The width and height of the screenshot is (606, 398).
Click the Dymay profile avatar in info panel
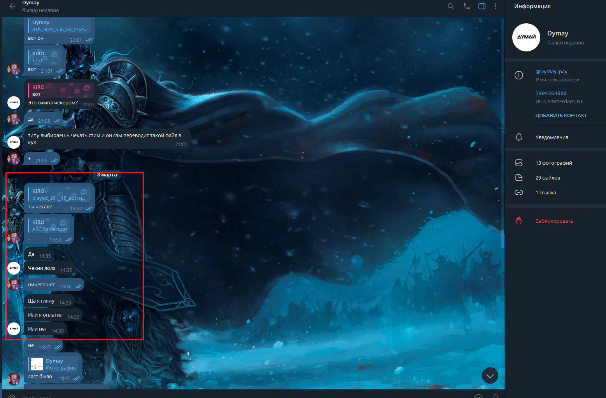526,37
